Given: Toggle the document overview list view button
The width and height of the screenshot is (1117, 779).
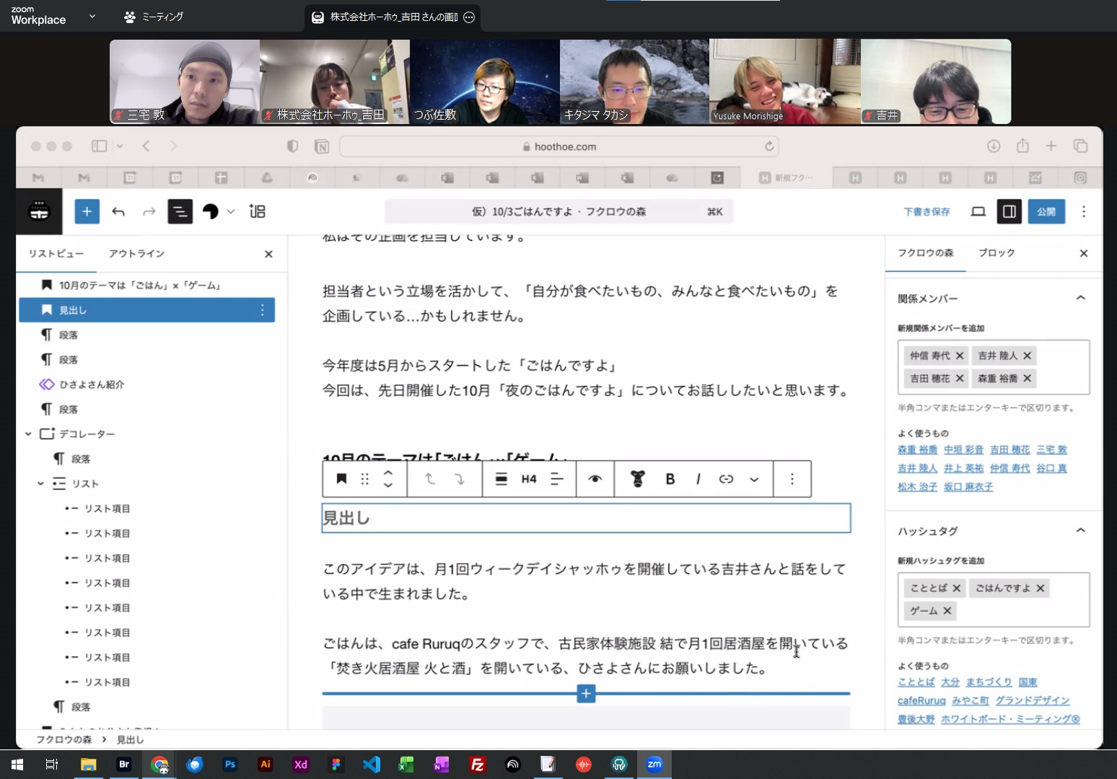Looking at the screenshot, I should [180, 211].
